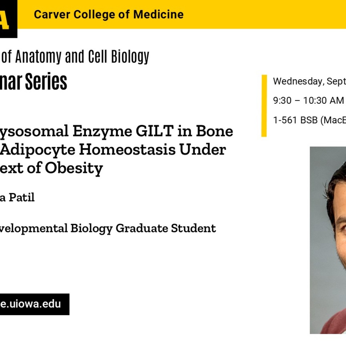Click the yellow header banner's empty area

pyautogui.click(x=265, y=14)
